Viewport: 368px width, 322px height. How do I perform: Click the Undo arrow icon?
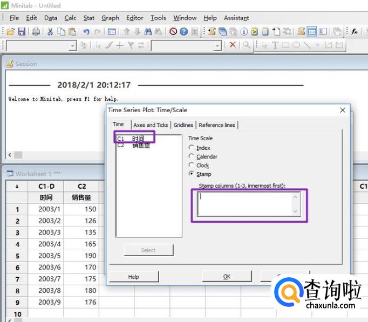click(86, 31)
